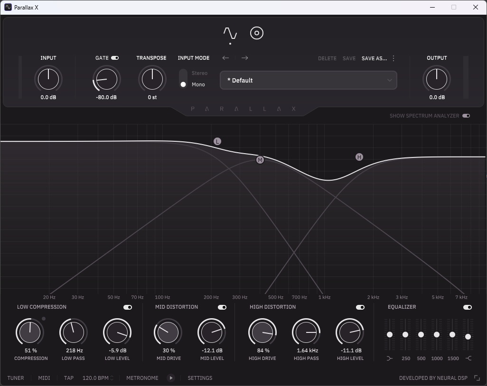Click the Transpose knob
Image resolution: width=487 pixels, height=386 pixels.
click(152, 79)
